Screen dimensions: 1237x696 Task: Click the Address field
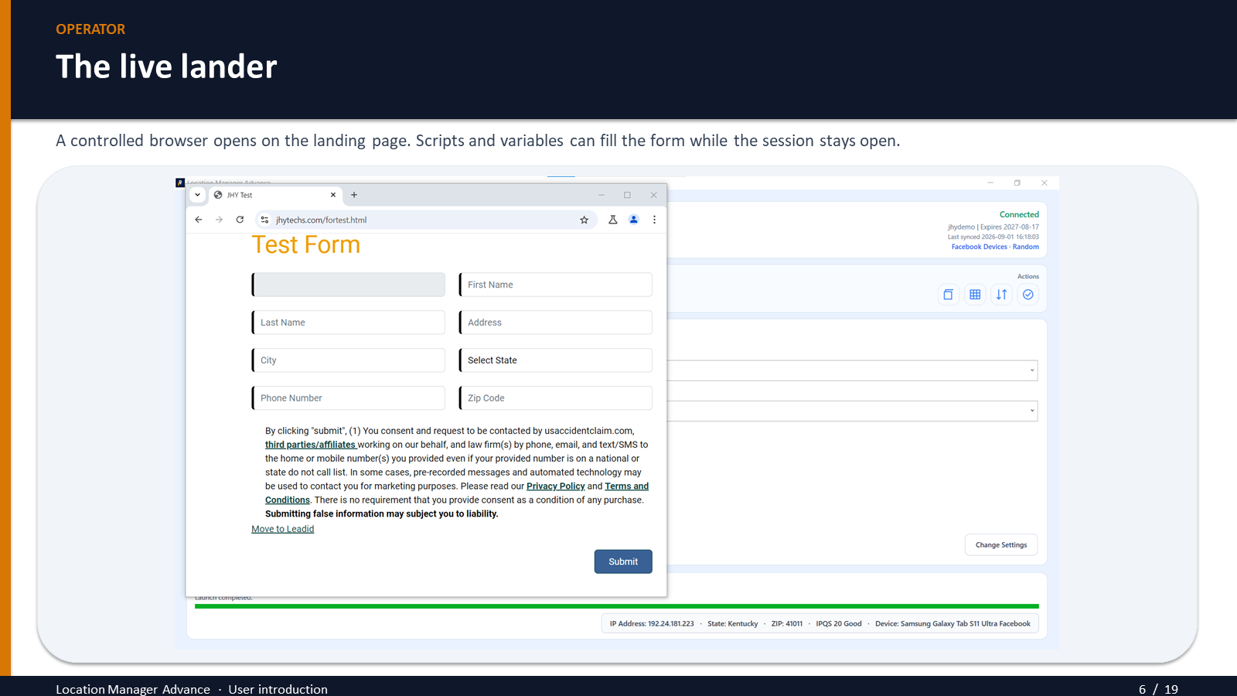pos(556,322)
